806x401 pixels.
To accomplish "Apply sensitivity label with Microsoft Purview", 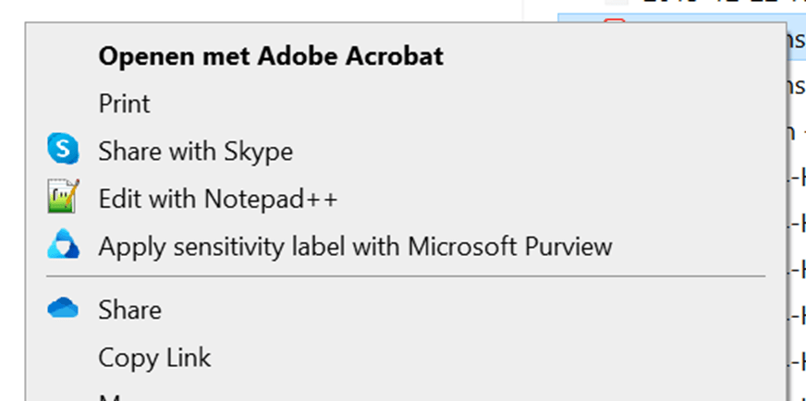I will coord(355,247).
